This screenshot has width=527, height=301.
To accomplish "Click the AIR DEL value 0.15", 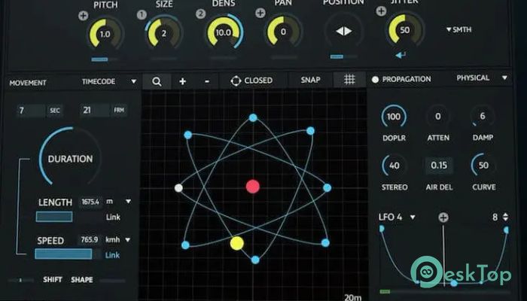I will [x=439, y=166].
